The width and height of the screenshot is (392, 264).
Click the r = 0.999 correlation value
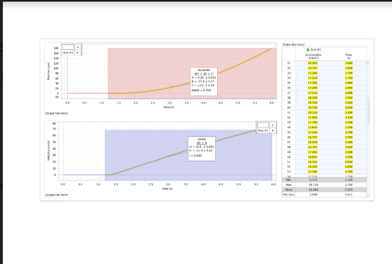[x=196, y=155]
